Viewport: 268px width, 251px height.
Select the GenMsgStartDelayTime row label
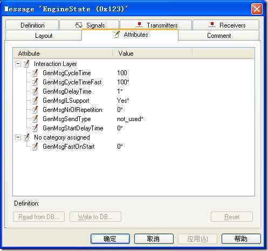pos(73,128)
